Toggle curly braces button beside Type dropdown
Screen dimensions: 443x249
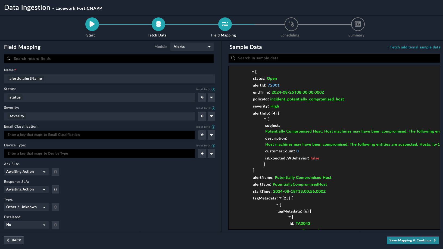tap(55, 207)
